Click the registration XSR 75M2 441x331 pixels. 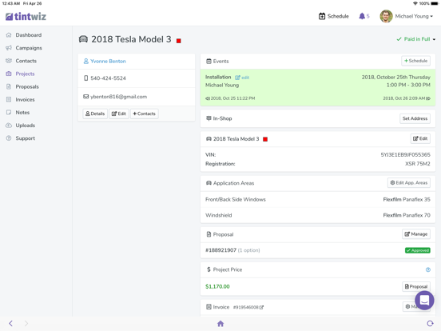418,164
